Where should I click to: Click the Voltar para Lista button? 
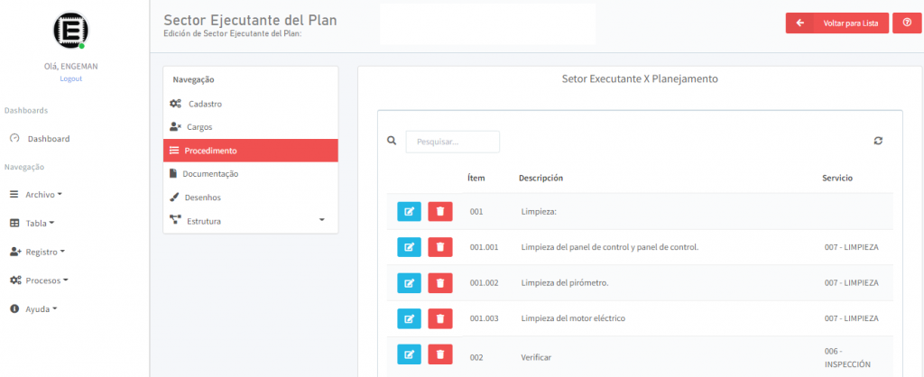pyautogui.click(x=836, y=23)
